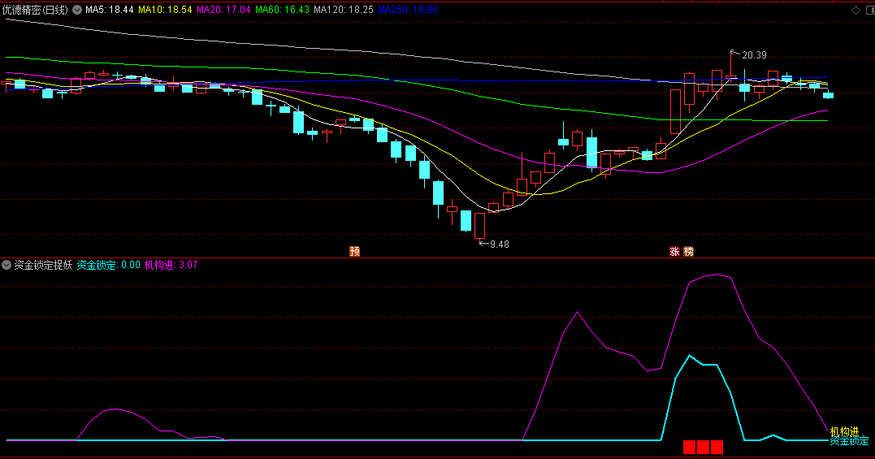Click the 资金锁定: 0.00 indicator value
The width and height of the screenshot is (875, 459).
tap(108, 265)
